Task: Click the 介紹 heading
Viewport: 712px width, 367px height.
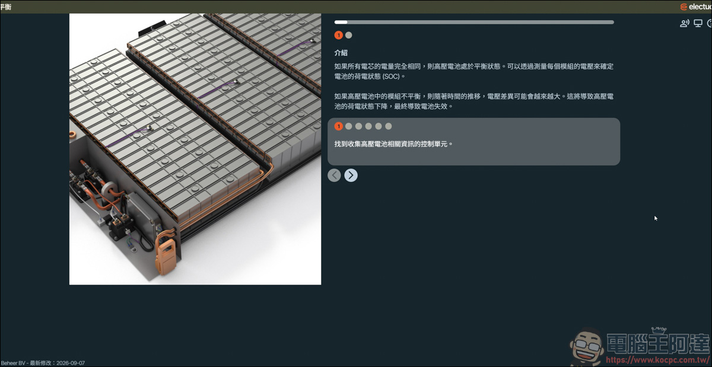Action: pyautogui.click(x=341, y=53)
